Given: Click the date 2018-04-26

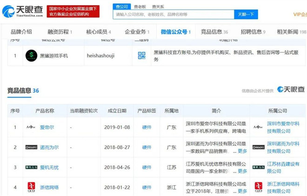Looking at the screenshot, I should pyautogui.click(x=117, y=167).
